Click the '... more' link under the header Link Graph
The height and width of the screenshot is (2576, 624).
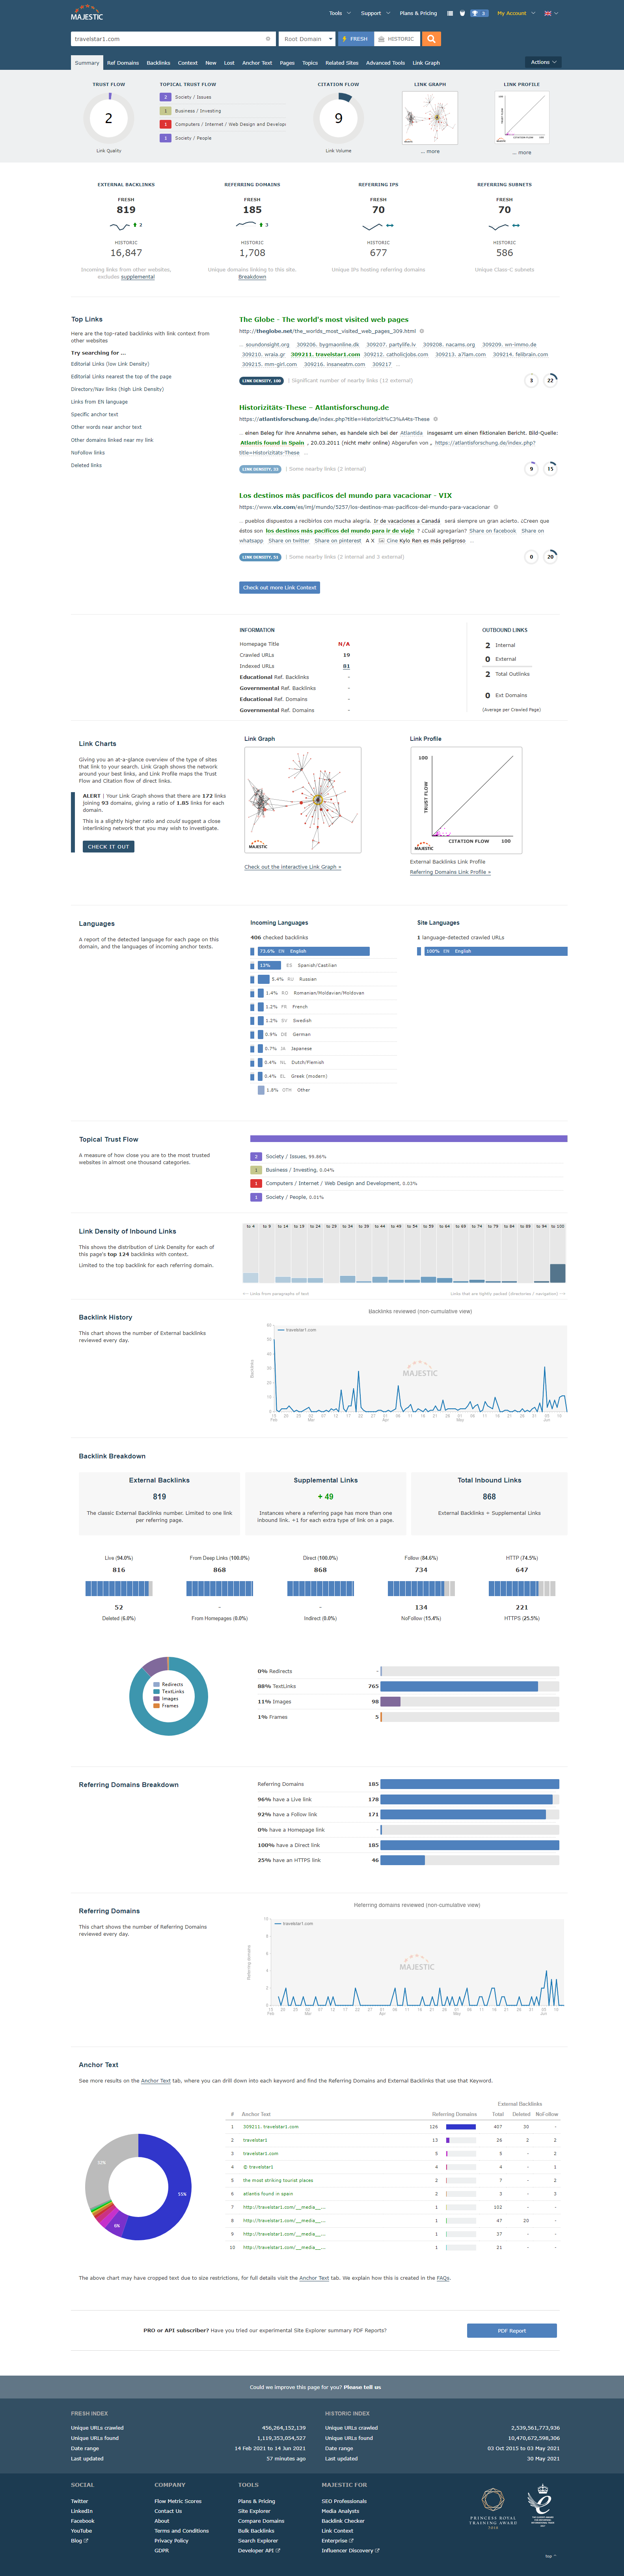click(x=430, y=152)
